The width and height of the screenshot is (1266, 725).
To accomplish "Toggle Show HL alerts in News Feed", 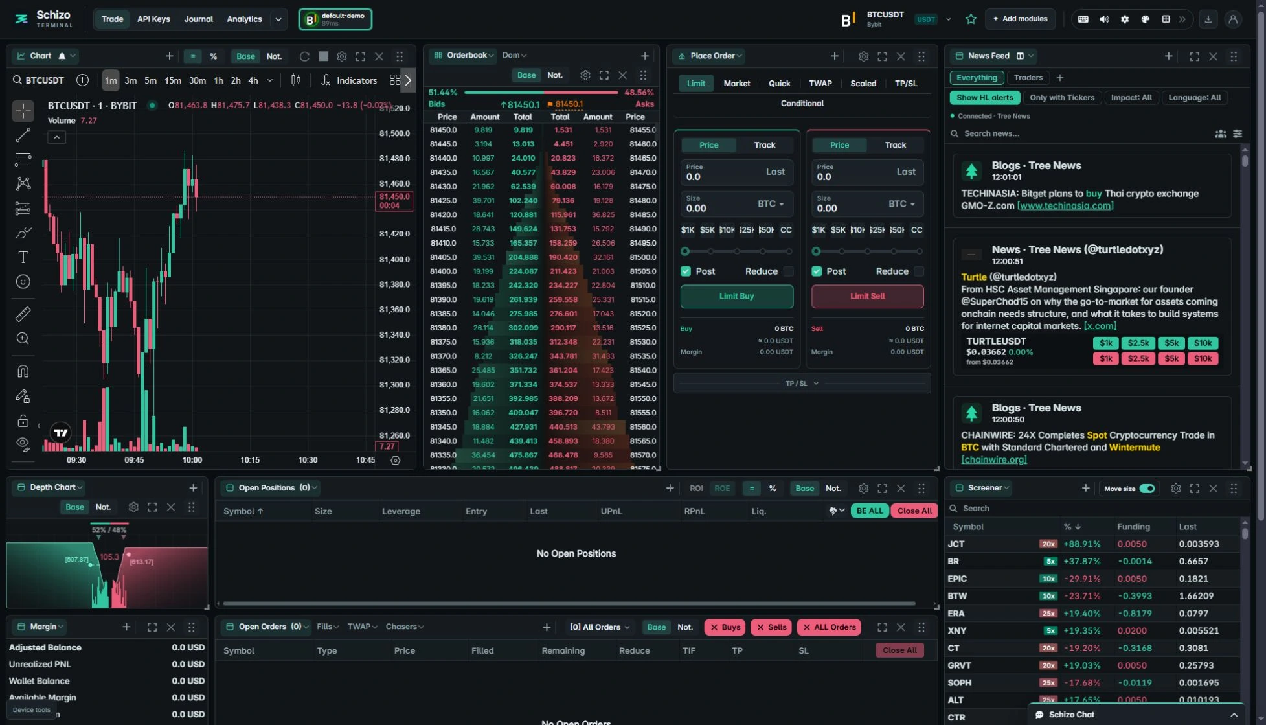I will coord(985,98).
